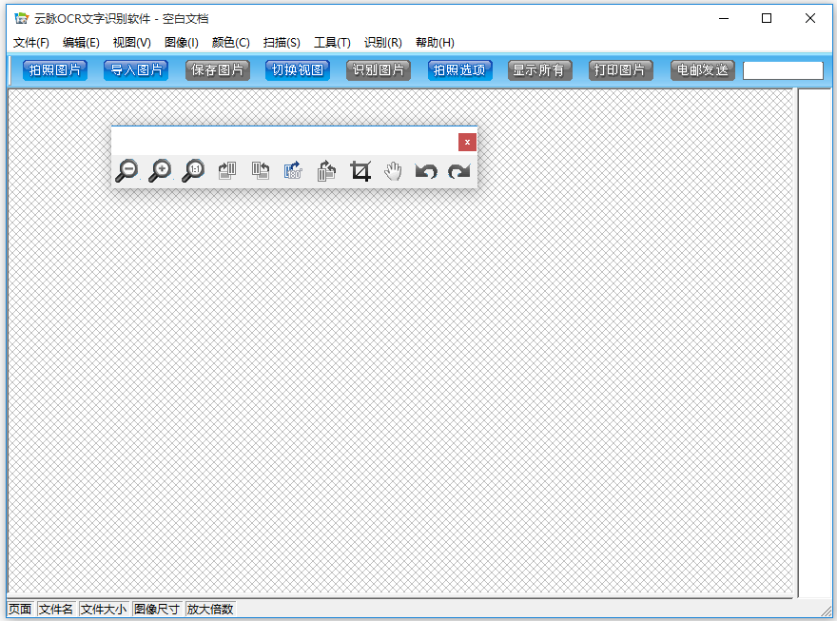Close the floating image toolbar
This screenshot has width=837, height=621.
coord(467,142)
